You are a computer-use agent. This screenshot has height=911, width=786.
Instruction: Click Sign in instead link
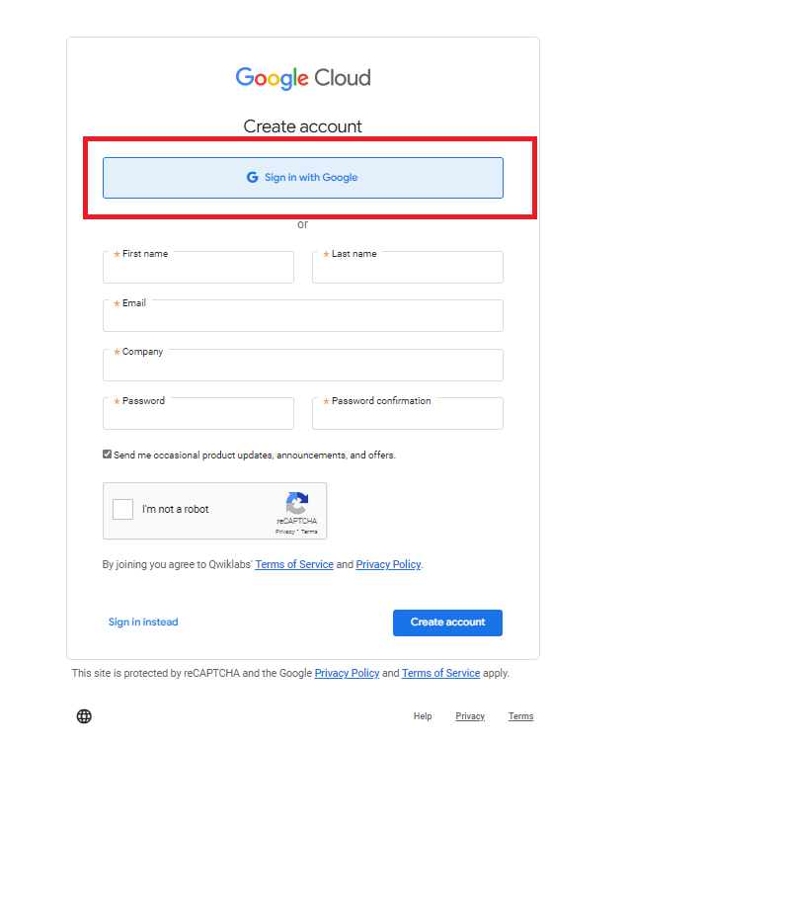pos(143,622)
